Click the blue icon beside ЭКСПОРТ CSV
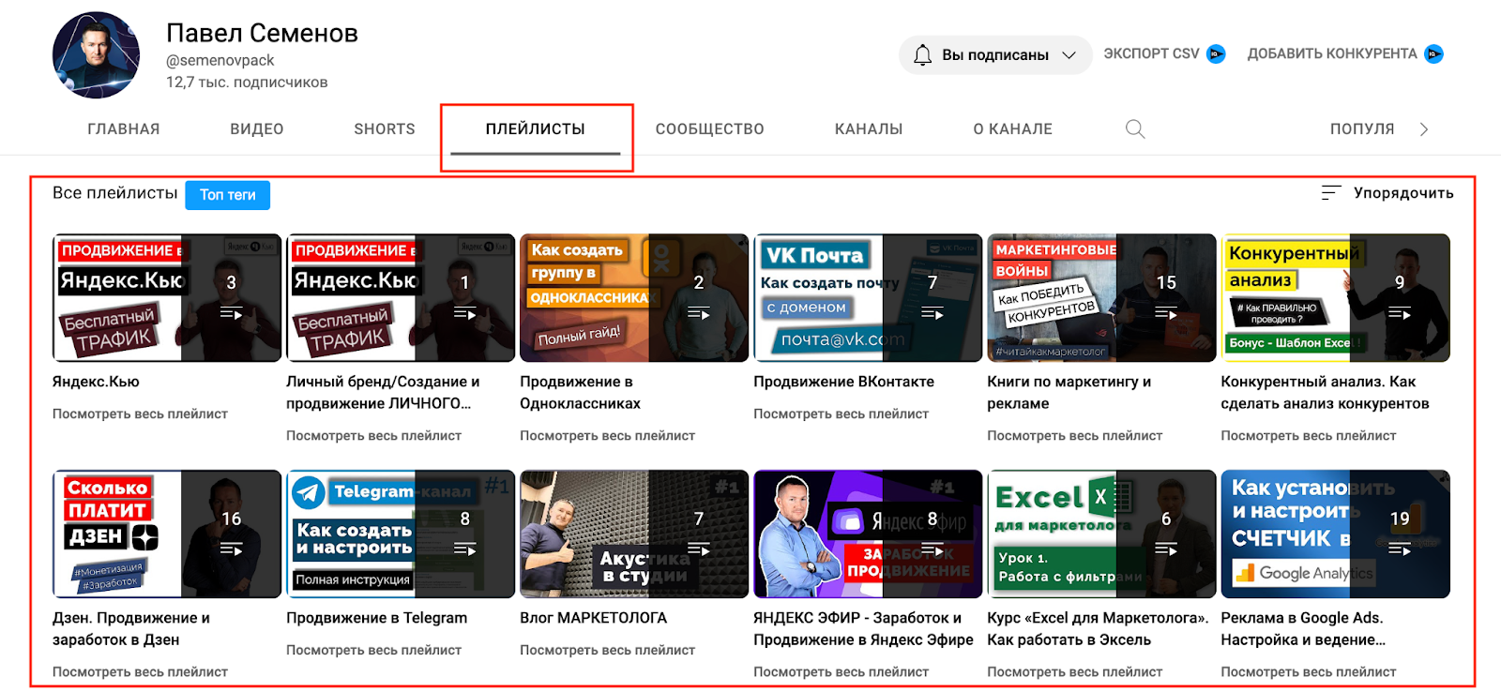Viewport: 1501px width, 692px height. [x=1216, y=54]
